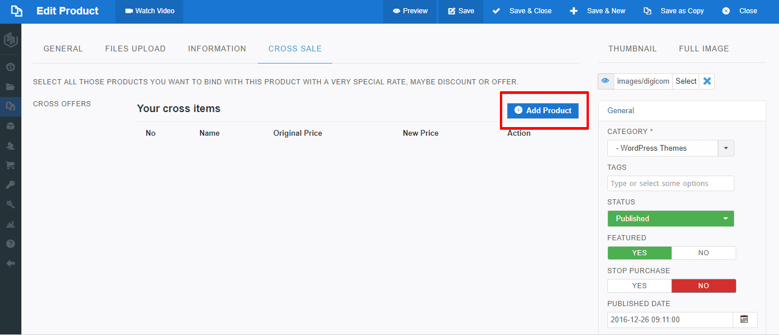Click the Watch Video button
The width and height of the screenshot is (779, 335).
pyautogui.click(x=150, y=11)
